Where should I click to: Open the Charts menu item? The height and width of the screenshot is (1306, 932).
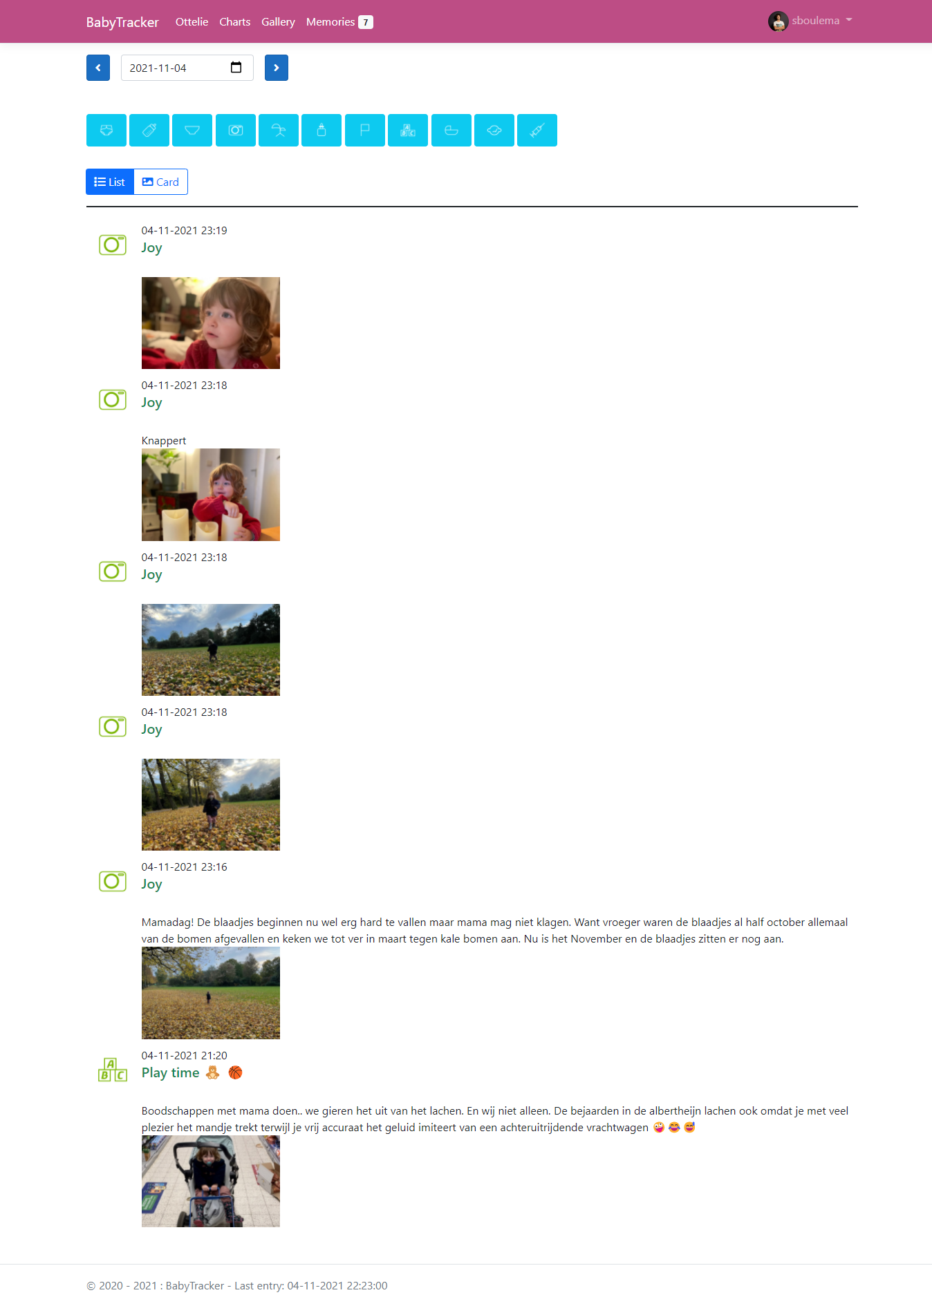tap(235, 22)
